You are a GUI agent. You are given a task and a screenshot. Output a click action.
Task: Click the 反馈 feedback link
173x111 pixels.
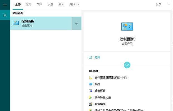pos(159,4)
